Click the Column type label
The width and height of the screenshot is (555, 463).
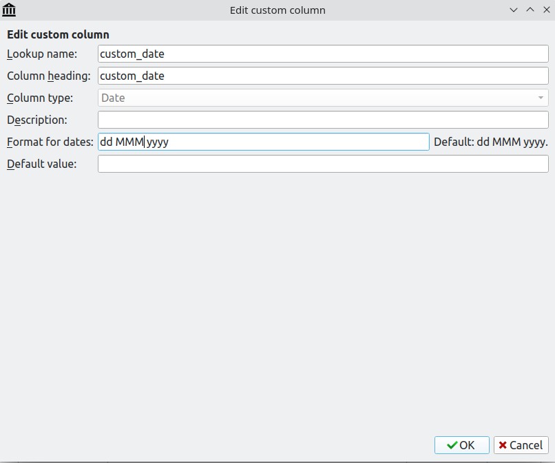point(40,98)
